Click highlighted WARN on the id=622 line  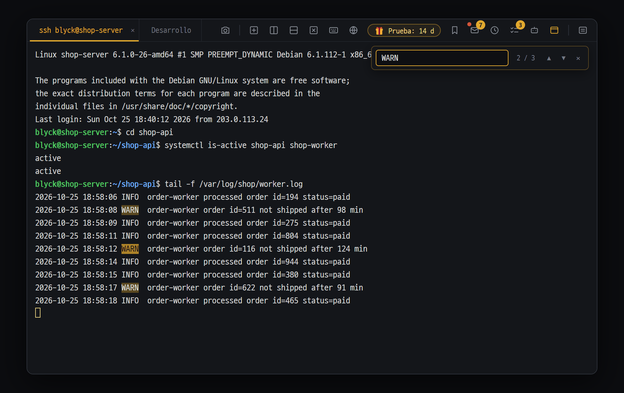[x=130, y=288]
